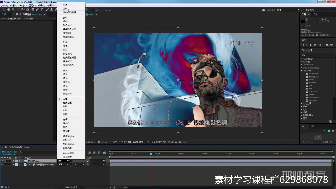Select the Rotation tool
Viewport: 336px width, 189px height.
[18, 9]
